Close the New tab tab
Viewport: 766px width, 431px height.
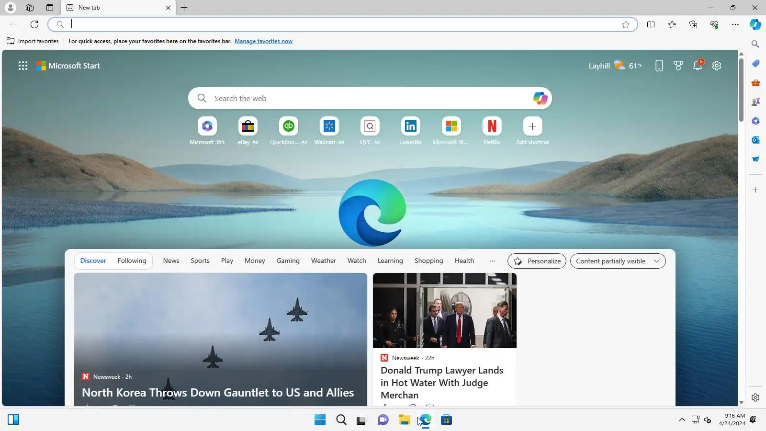pyautogui.click(x=168, y=8)
